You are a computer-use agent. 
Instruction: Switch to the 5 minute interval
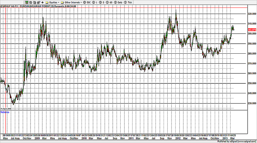(102, 2)
